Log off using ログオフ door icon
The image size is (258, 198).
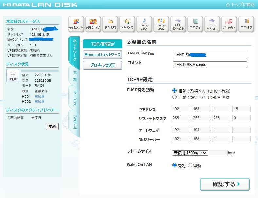[x=246, y=24]
